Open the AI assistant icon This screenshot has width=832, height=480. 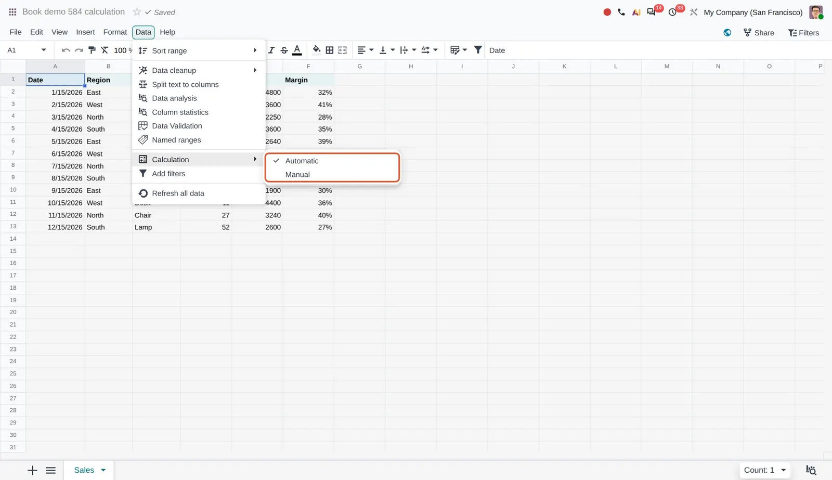pyautogui.click(x=636, y=12)
